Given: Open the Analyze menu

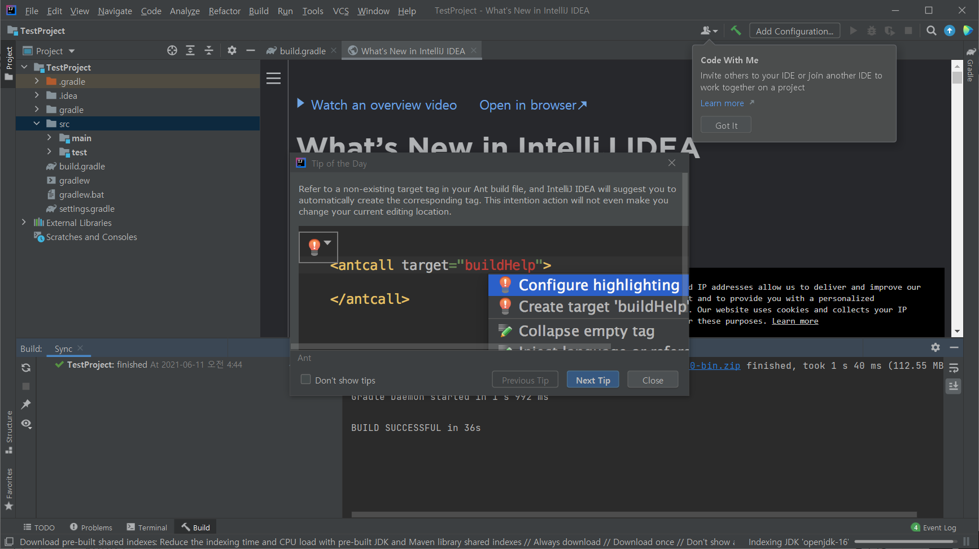Looking at the screenshot, I should [185, 11].
